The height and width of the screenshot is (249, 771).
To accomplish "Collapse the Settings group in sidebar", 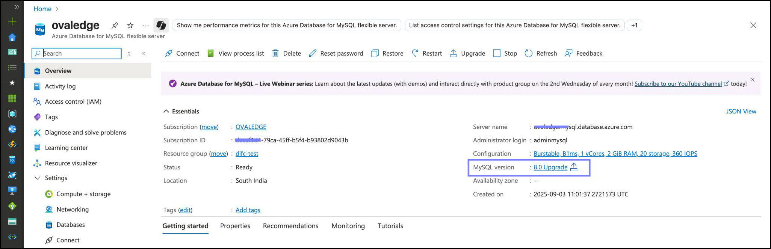I will click(x=37, y=178).
